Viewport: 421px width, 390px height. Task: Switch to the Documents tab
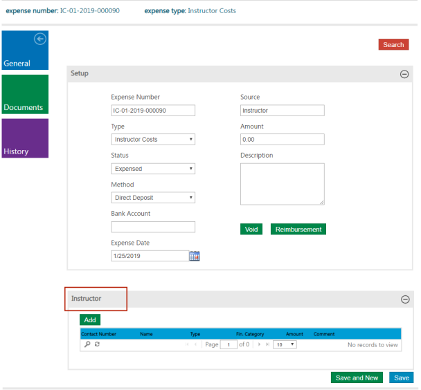coord(25,95)
